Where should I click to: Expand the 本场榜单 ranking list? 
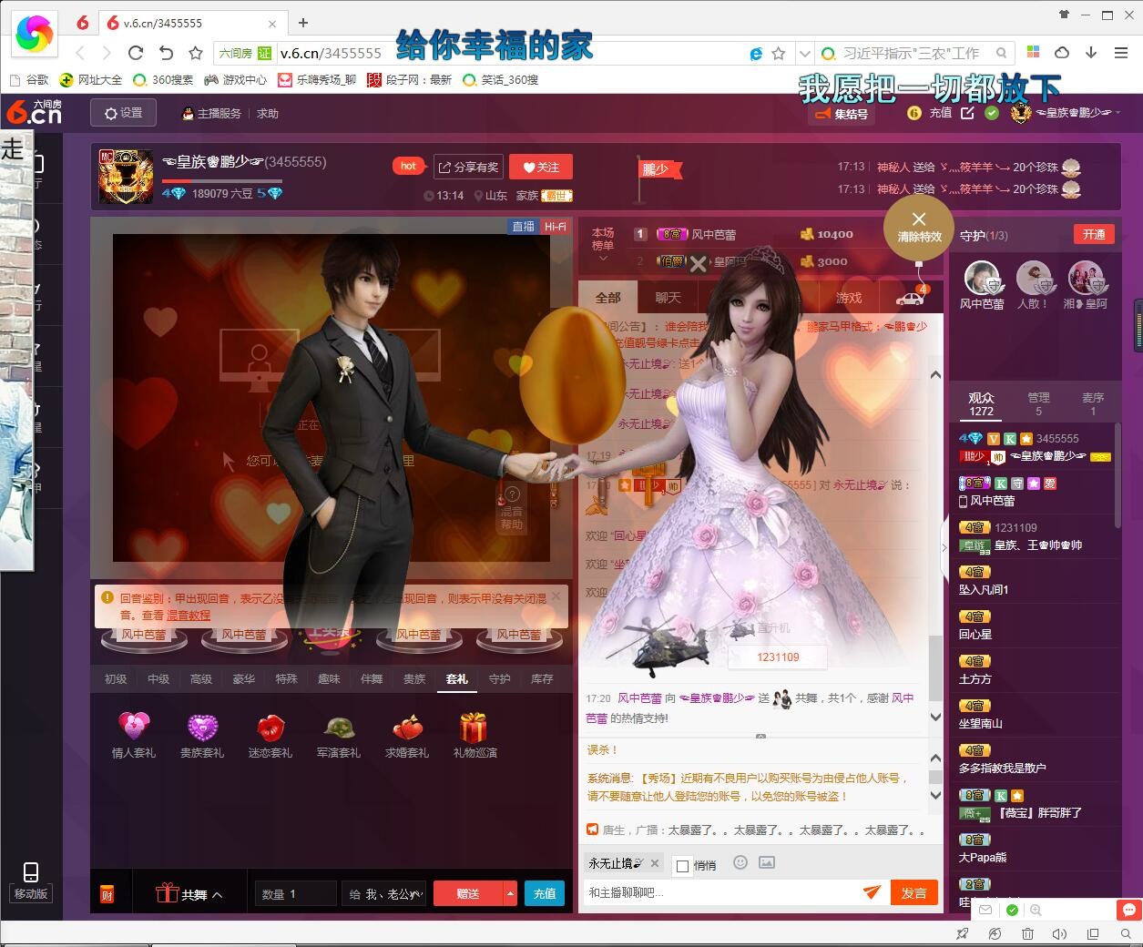[x=603, y=246]
